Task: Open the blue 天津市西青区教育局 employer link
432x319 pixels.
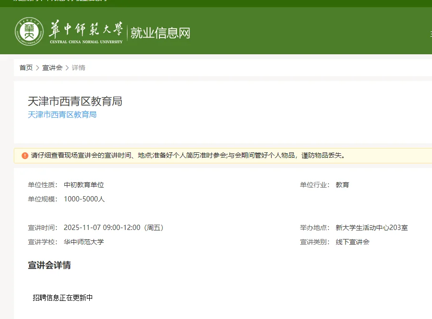Action: pos(62,114)
